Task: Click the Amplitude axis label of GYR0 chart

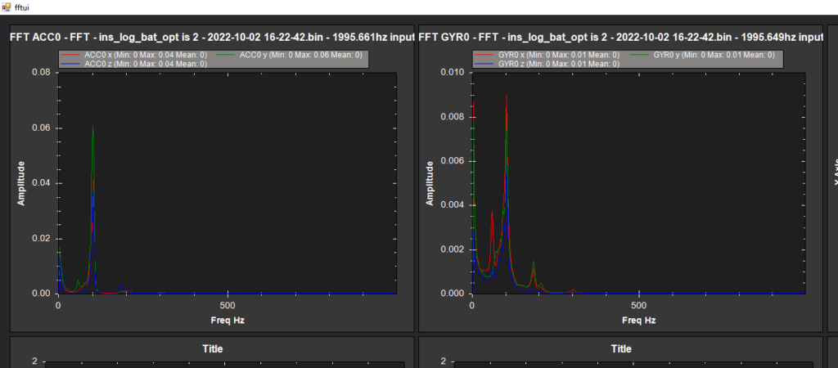Action: [430, 183]
